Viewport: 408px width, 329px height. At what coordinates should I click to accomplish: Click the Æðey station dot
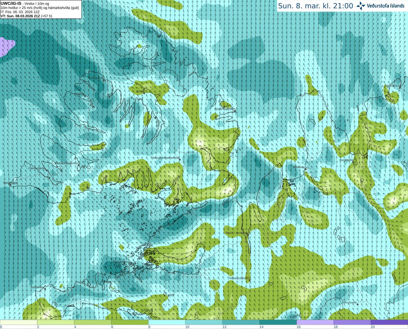tap(144, 93)
